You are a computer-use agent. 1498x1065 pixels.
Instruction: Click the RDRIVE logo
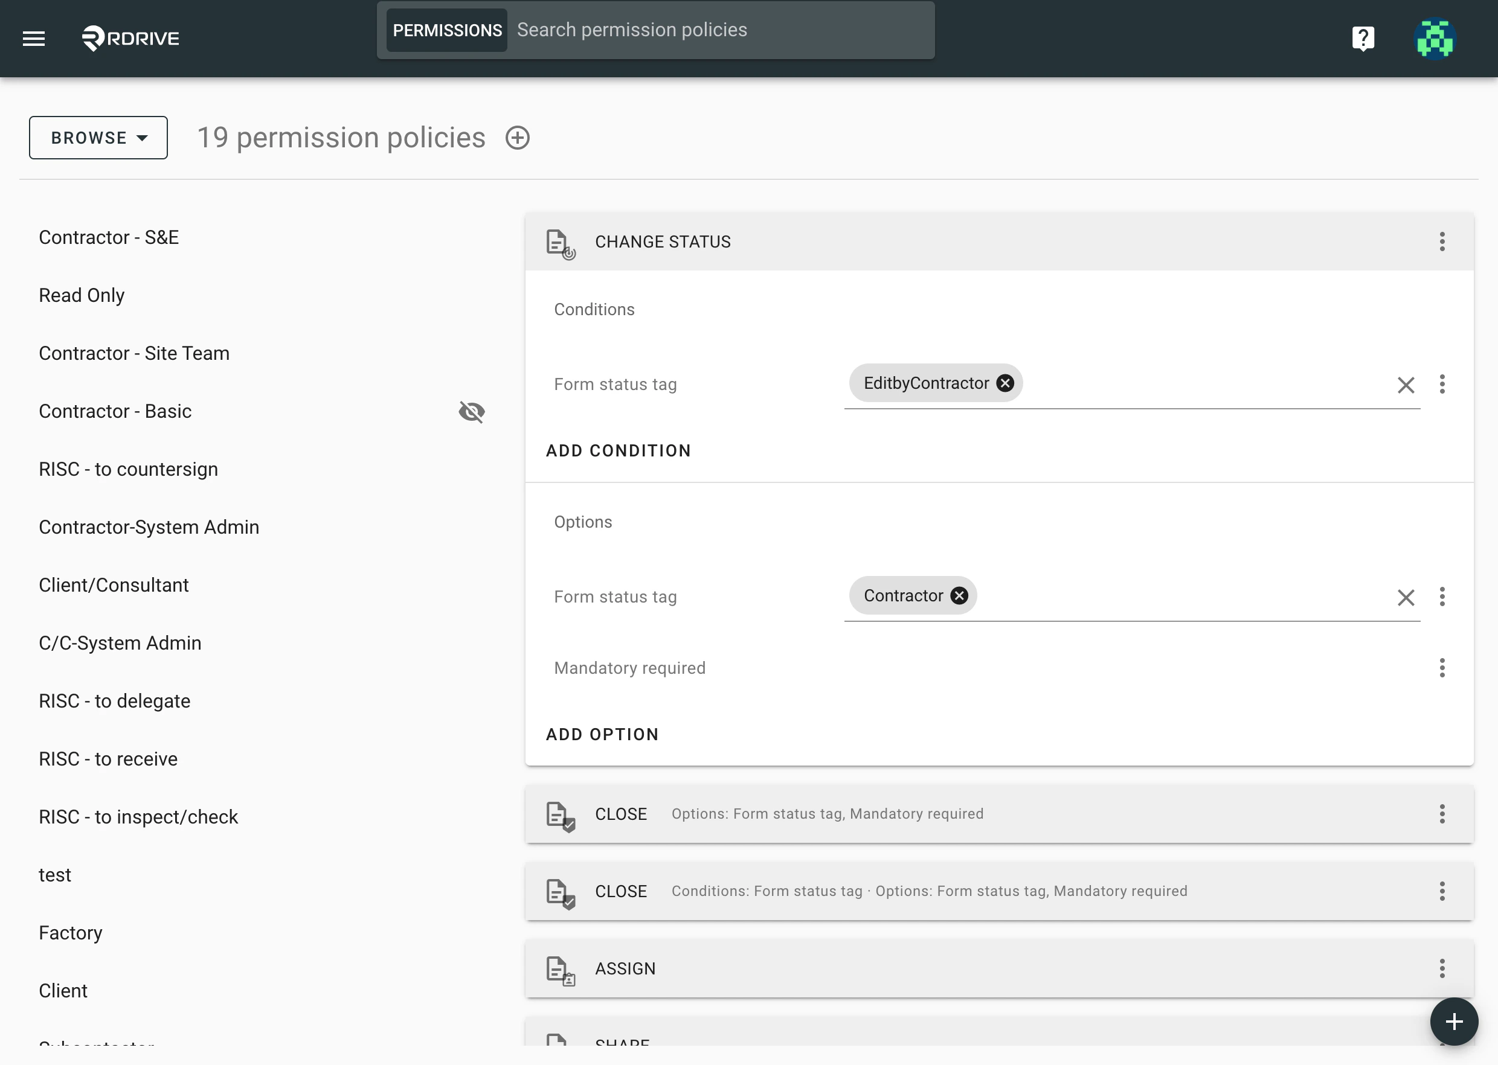129,38
